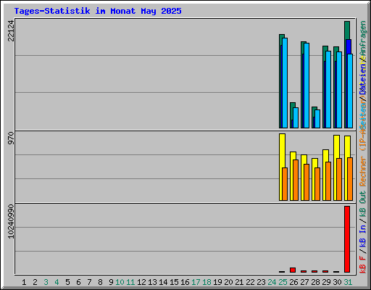Screen dimensions: 371x290
Task: Select green day 31 label
Action: point(348,282)
